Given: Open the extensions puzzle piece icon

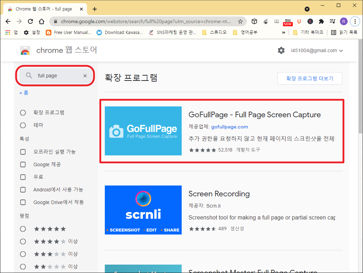Looking at the screenshot, I should coord(321,21).
